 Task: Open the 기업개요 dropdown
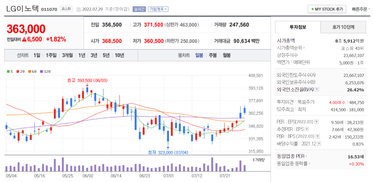click(x=158, y=9)
